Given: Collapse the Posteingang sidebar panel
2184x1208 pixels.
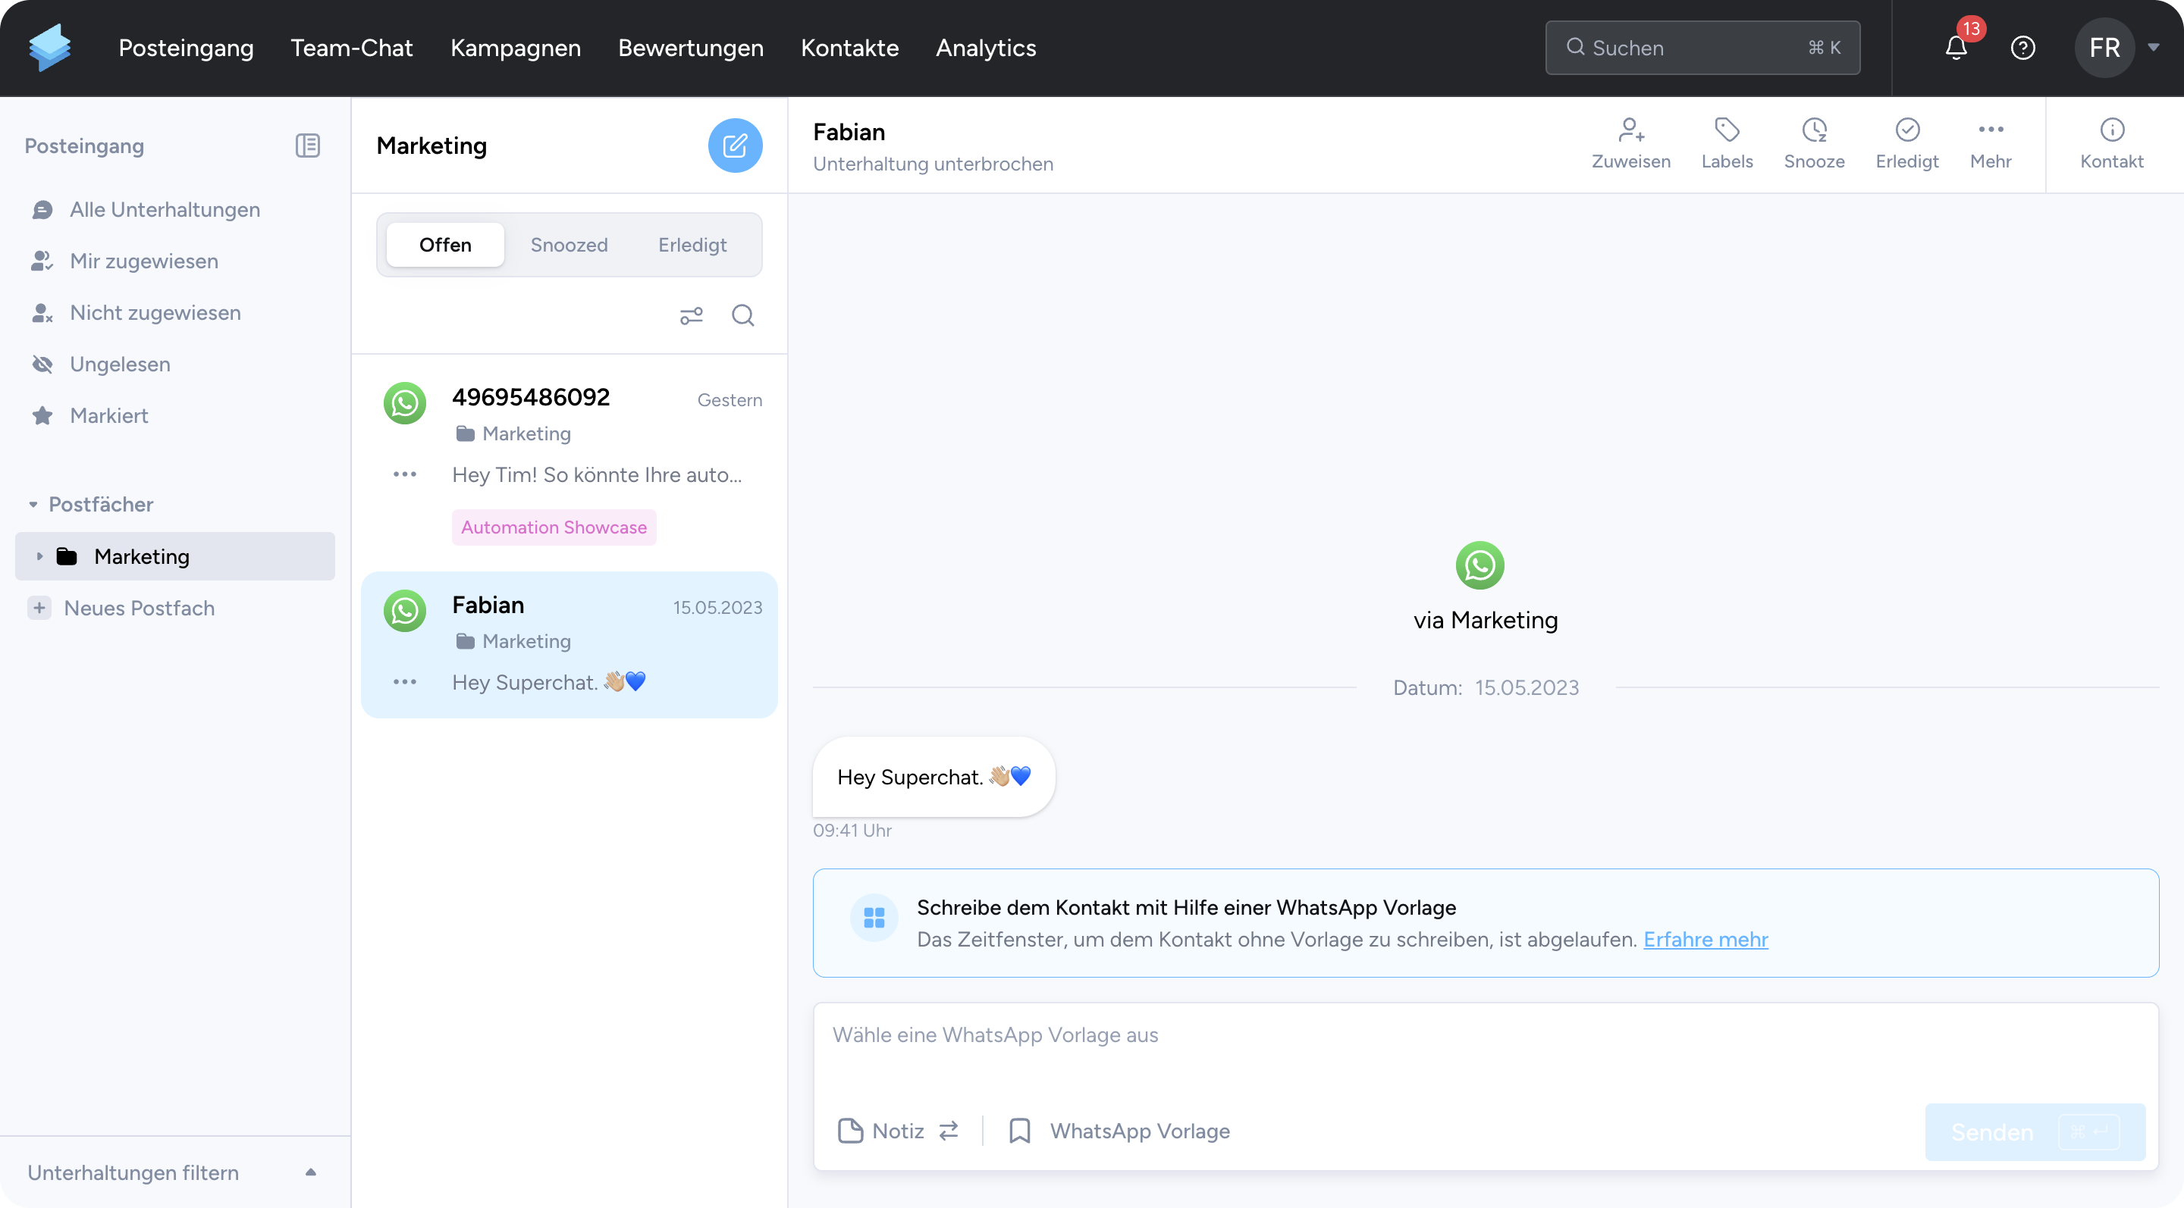Looking at the screenshot, I should tap(307, 146).
